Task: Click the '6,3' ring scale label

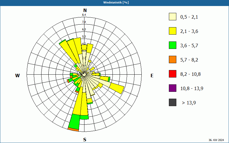Action: point(84,29)
